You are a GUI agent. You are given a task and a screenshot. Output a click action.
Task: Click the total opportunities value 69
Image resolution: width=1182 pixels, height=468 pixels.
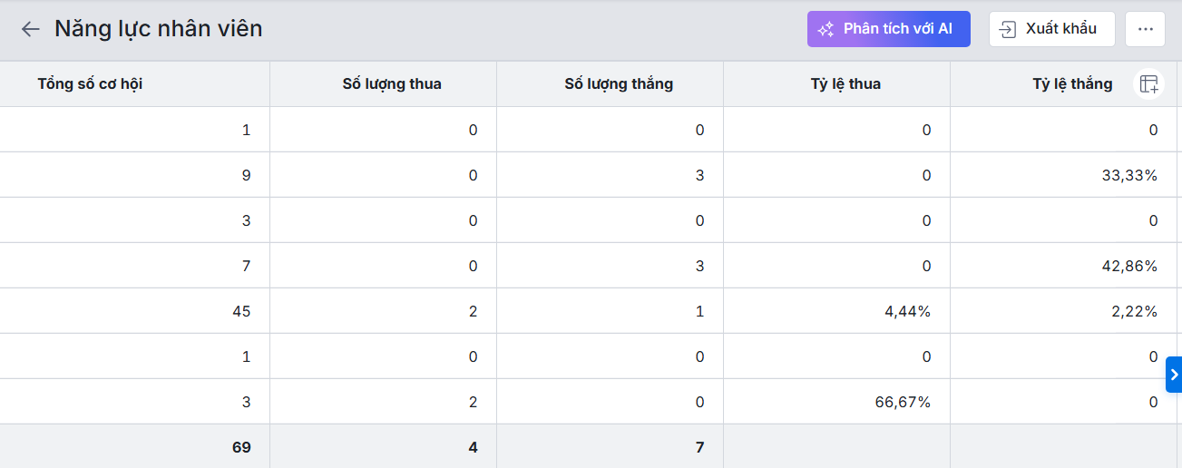[241, 447]
